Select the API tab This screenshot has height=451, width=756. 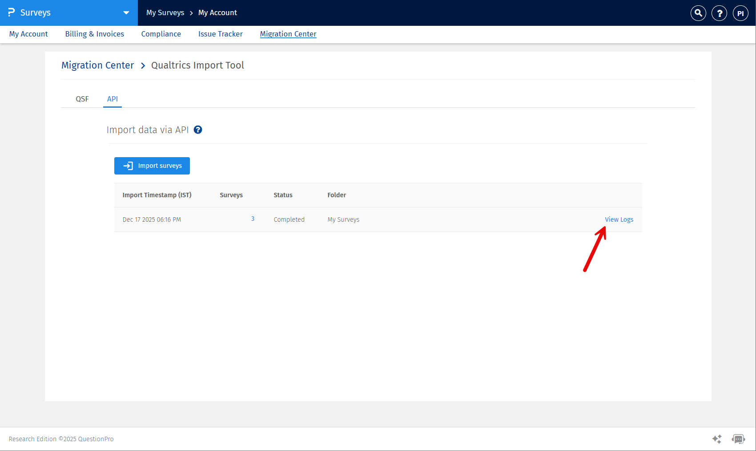(113, 99)
